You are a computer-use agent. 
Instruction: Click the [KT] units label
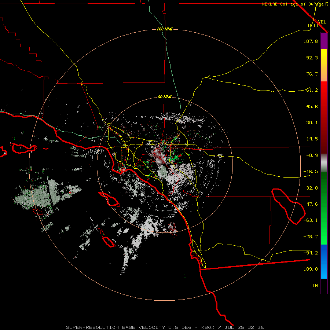pos(313,25)
